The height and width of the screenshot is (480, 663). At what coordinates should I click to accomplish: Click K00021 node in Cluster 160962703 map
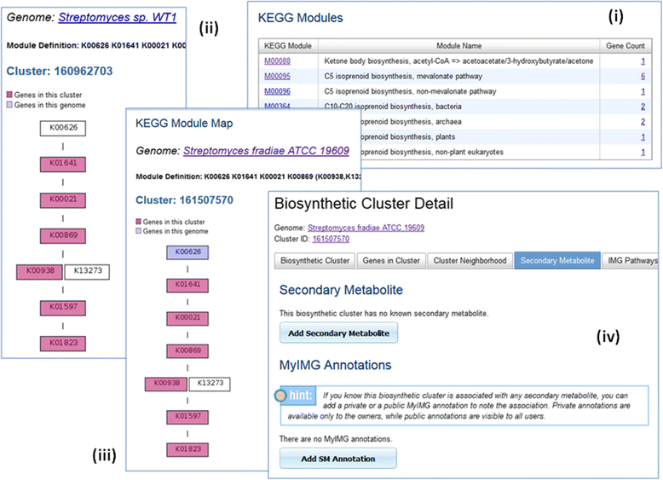tap(63, 200)
